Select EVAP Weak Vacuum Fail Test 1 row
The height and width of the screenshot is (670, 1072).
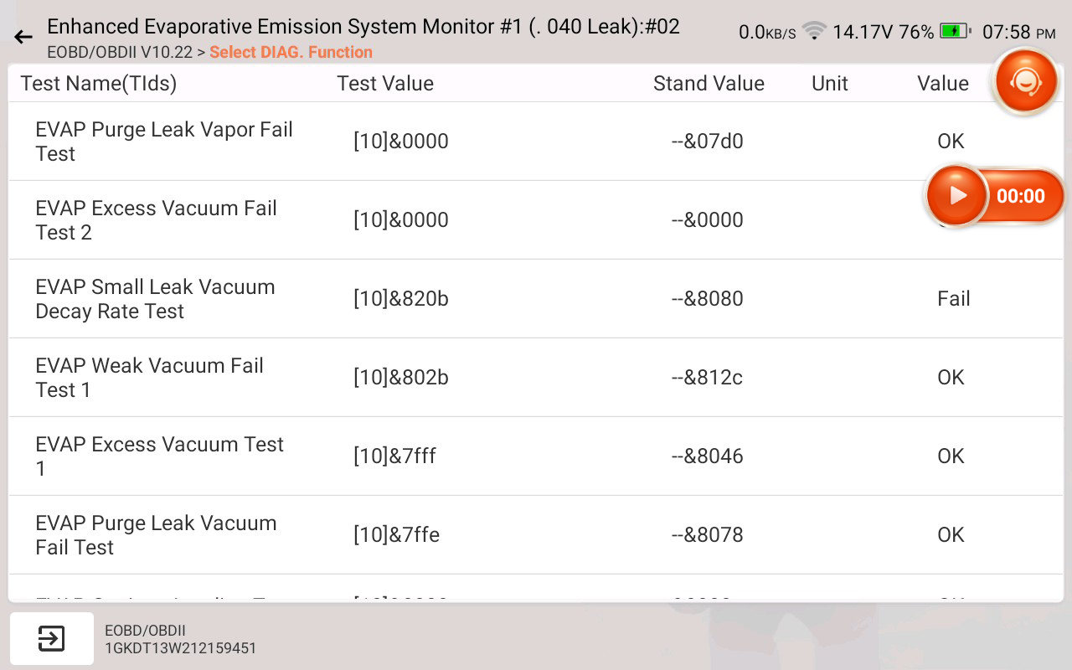(x=149, y=378)
